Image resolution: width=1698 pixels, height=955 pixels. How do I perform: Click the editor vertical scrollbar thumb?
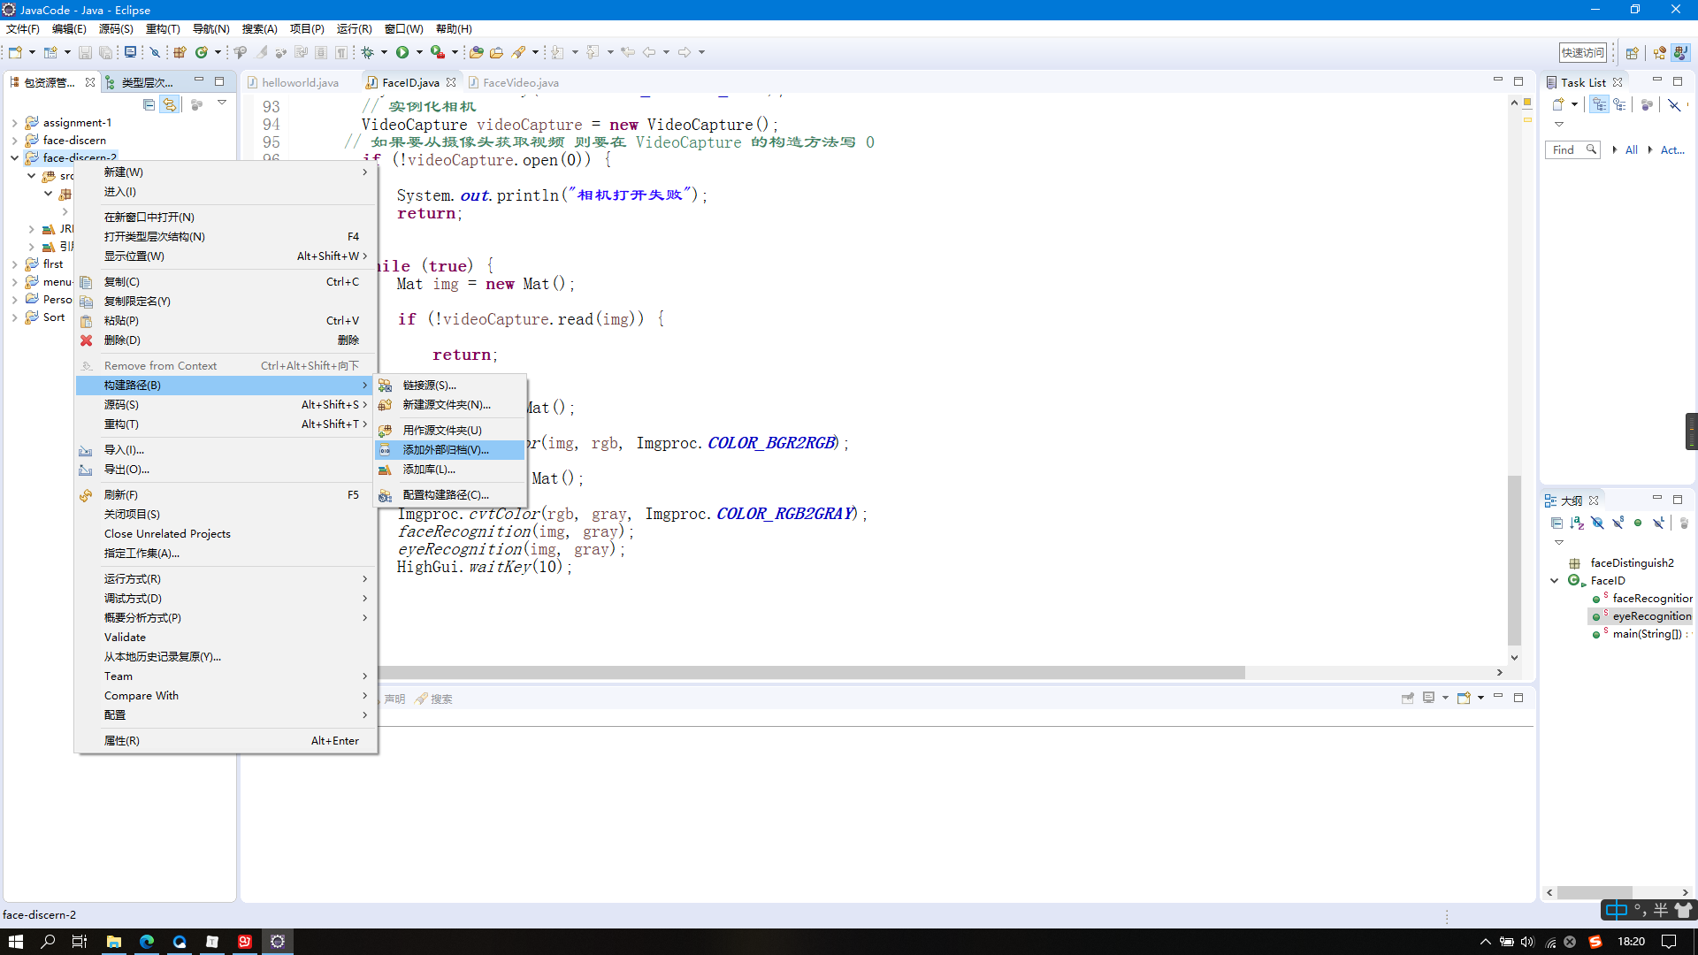tap(1514, 561)
